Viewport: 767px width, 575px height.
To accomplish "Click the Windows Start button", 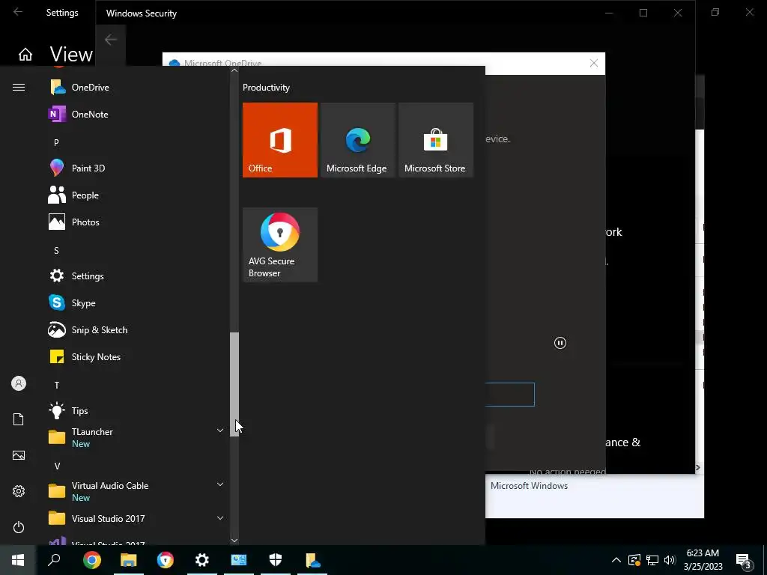I will click(18, 560).
